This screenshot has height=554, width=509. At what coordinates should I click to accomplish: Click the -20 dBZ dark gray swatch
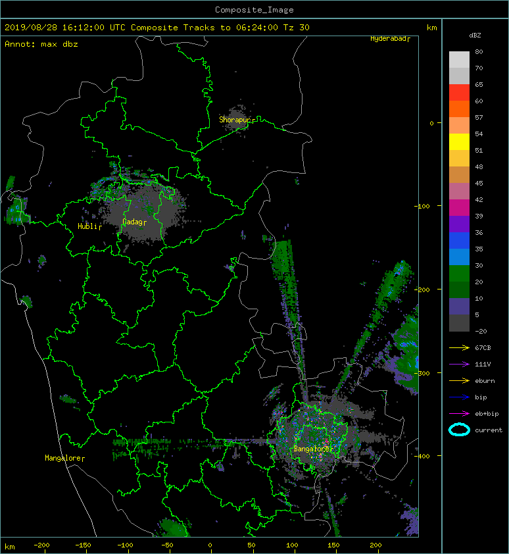coord(459,323)
